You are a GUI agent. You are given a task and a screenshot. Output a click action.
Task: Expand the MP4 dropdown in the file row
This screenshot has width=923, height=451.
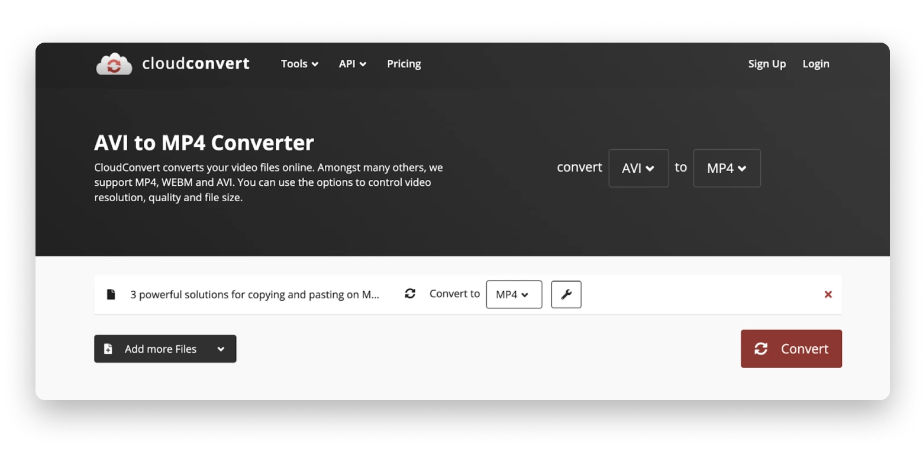click(514, 294)
